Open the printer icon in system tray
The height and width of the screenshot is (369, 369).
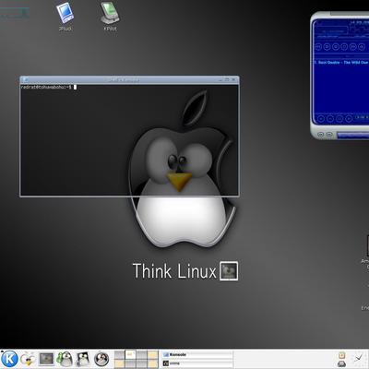click(x=341, y=363)
